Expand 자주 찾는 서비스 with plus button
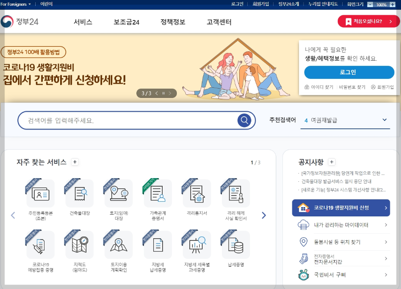This screenshot has height=289, width=401. point(75,162)
